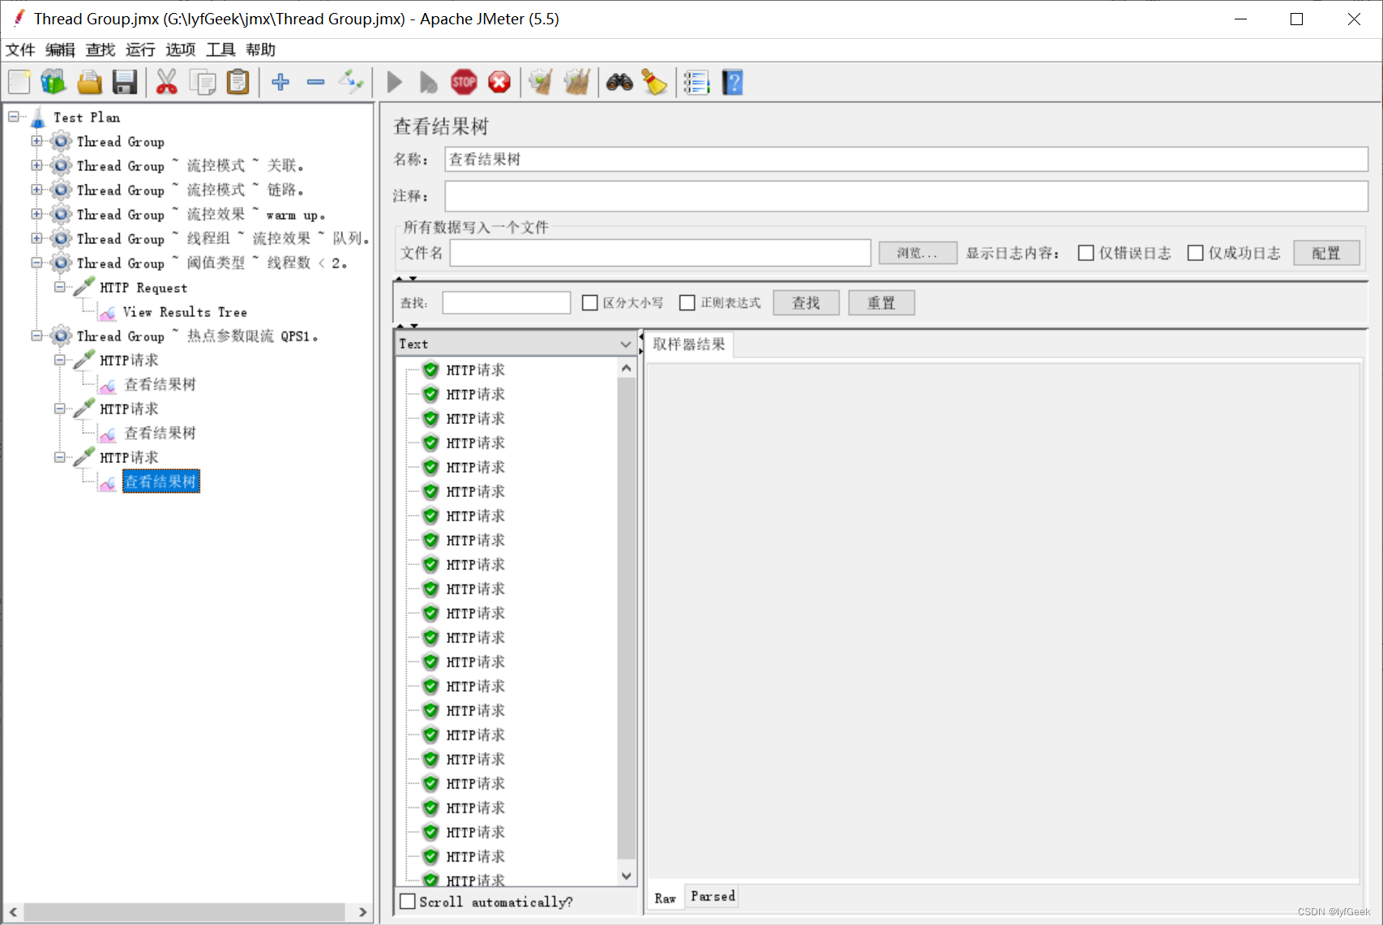1383x925 pixels.
Task: Click the 查找 text input field
Action: [x=507, y=302]
